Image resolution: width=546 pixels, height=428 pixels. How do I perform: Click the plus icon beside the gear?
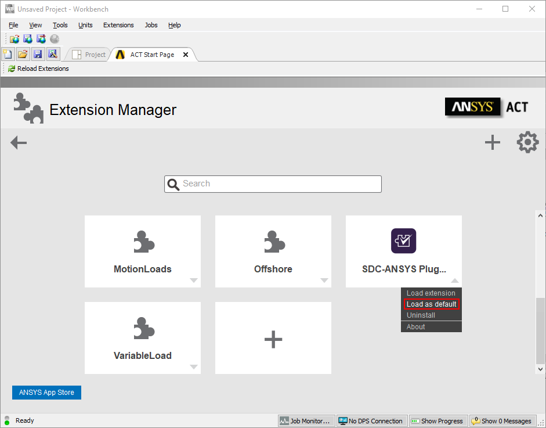pyautogui.click(x=493, y=142)
